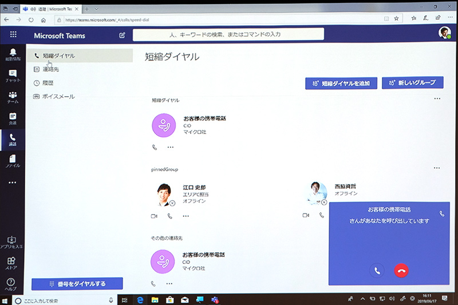Open the Meetings calendar in sidebar
Screen dimensions: 458x305
pos(13,118)
